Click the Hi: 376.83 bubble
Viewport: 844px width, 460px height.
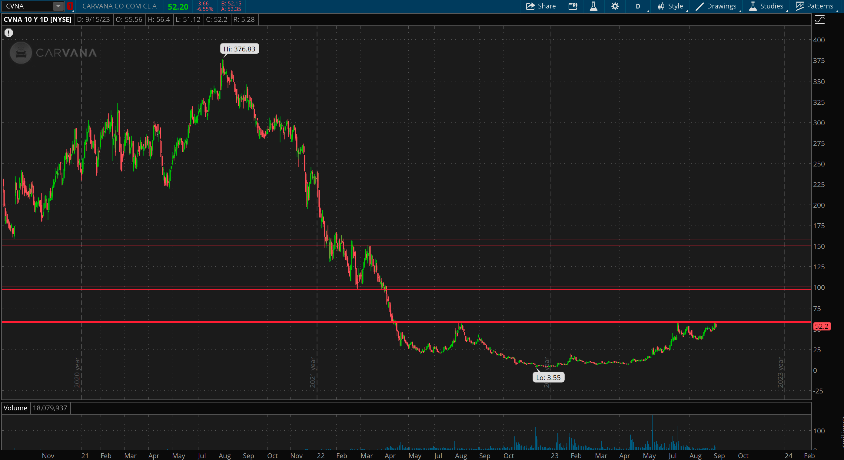240,49
